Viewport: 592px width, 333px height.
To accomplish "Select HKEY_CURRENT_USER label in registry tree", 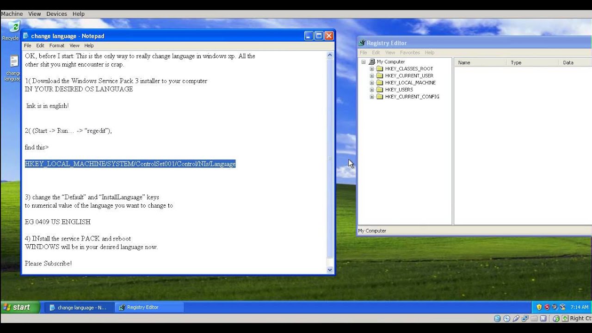I will tap(409, 76).
